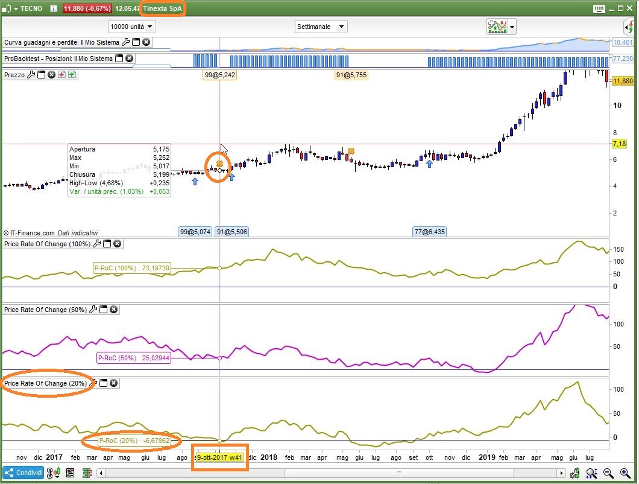Image resolution: width=639 pixels, height=484 pixels.
Task: Open settings wrench for Prezzo panel
Action: click(31, 75)
